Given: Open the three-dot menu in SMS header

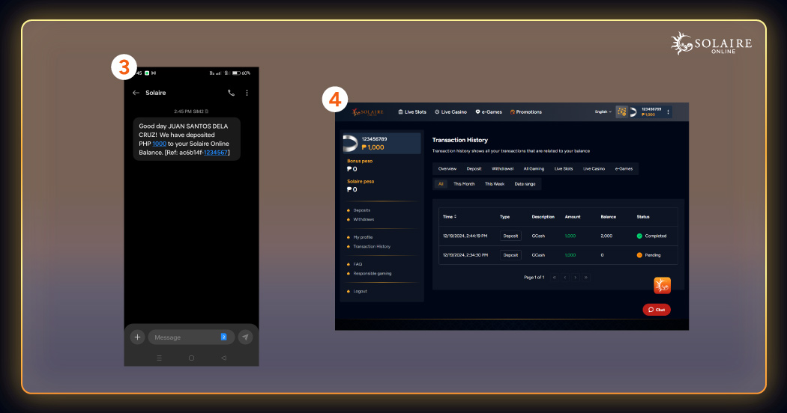Looking at the screenshot, I should (247, 93).
